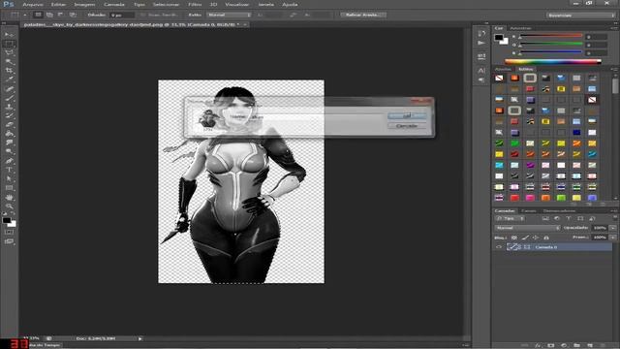This screenshot has height=349, width=620.
Task: Open tool preset picker arrow
Action: [25, 15]
